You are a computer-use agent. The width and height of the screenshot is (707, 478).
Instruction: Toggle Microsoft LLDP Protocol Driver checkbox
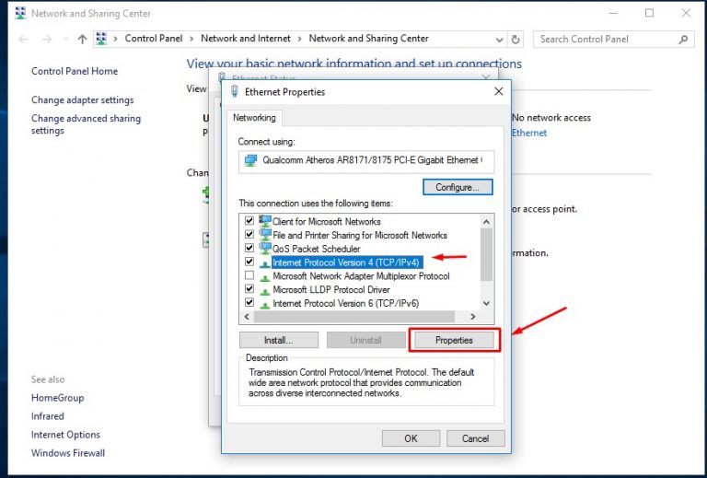point(249,288)
